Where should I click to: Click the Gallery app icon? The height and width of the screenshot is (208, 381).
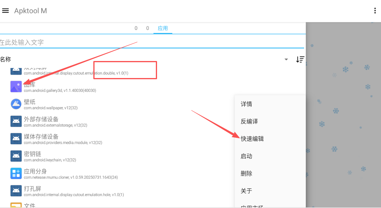[16, 87]
